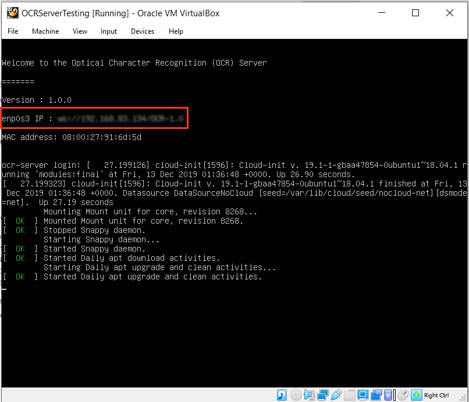Click the green keyboard capture arrow icon
Screen dimensions: 469x402
click(416, 395)
